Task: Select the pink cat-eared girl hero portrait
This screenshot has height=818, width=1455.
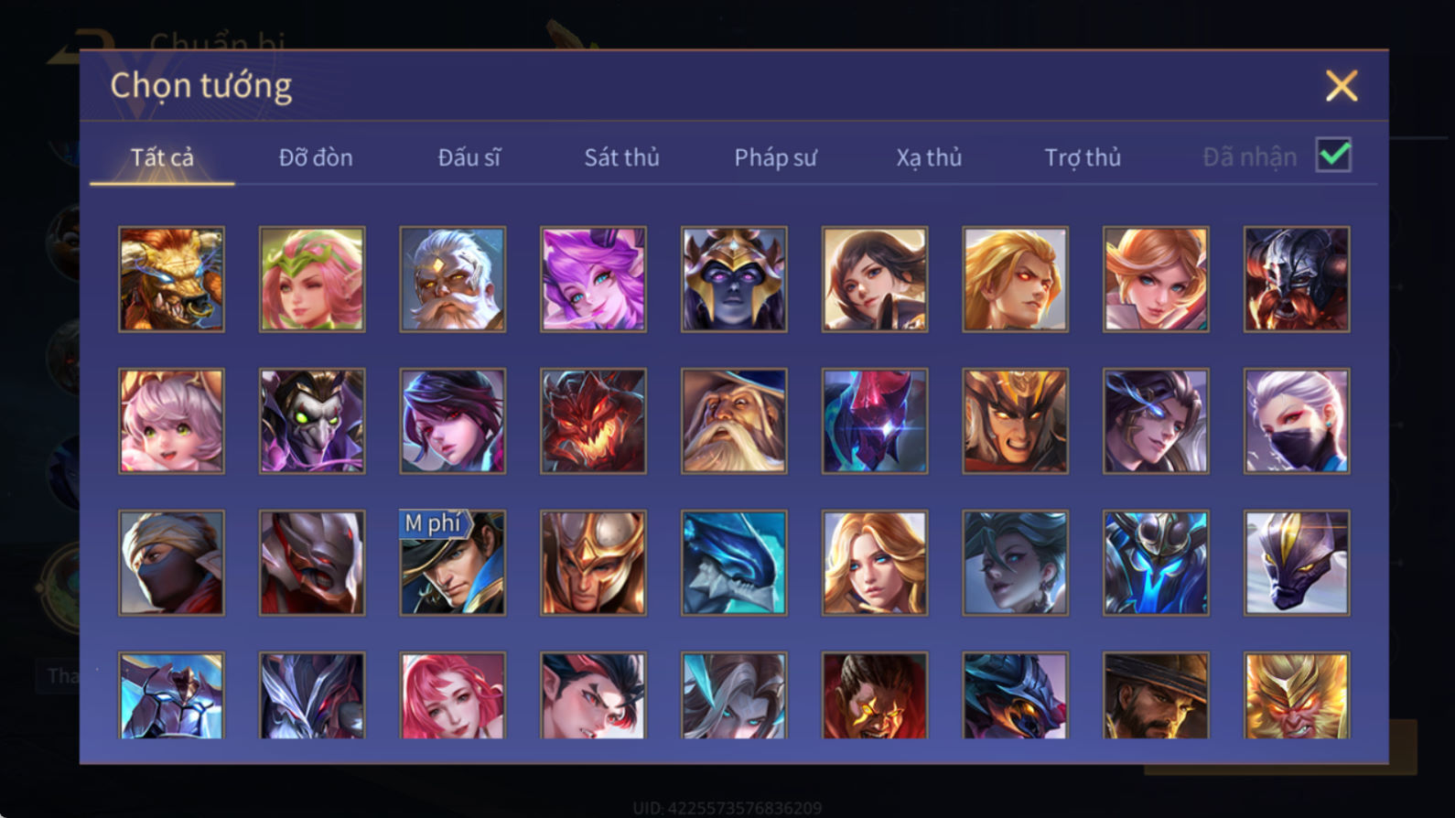Action: click(x=171, y=421)
